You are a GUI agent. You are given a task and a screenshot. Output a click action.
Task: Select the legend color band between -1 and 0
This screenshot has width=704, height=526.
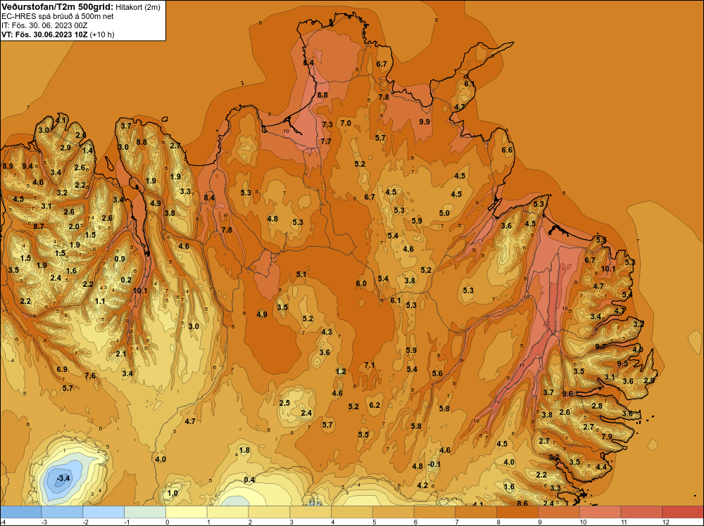tap(145, 512)
